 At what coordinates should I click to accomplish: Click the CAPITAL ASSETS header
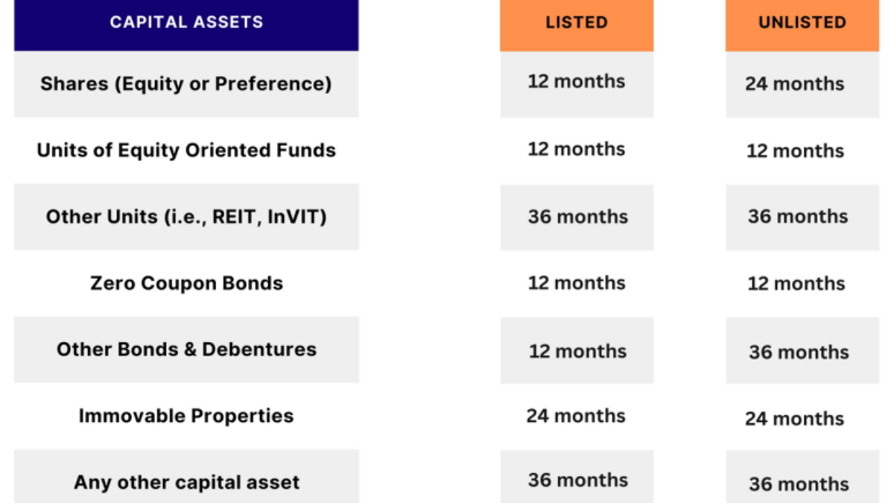pyautogui.click(x=186, y=22)
